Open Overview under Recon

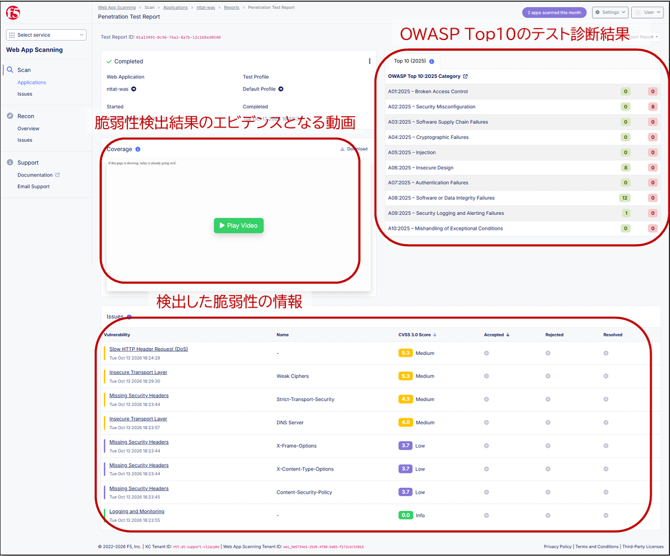point(28,129)
